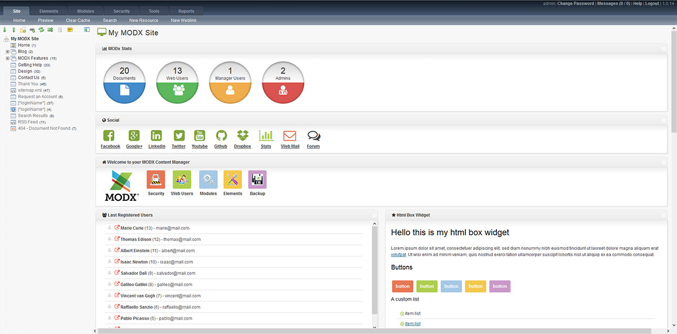Click the yellow element icon in tree toolbar
Viewport: 677px width, 334px height.
(x=70, y=29)
